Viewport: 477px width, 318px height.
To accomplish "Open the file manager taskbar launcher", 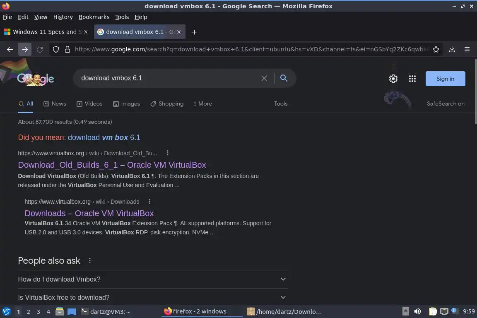I will pyautogui.click(x=60, y=311).
